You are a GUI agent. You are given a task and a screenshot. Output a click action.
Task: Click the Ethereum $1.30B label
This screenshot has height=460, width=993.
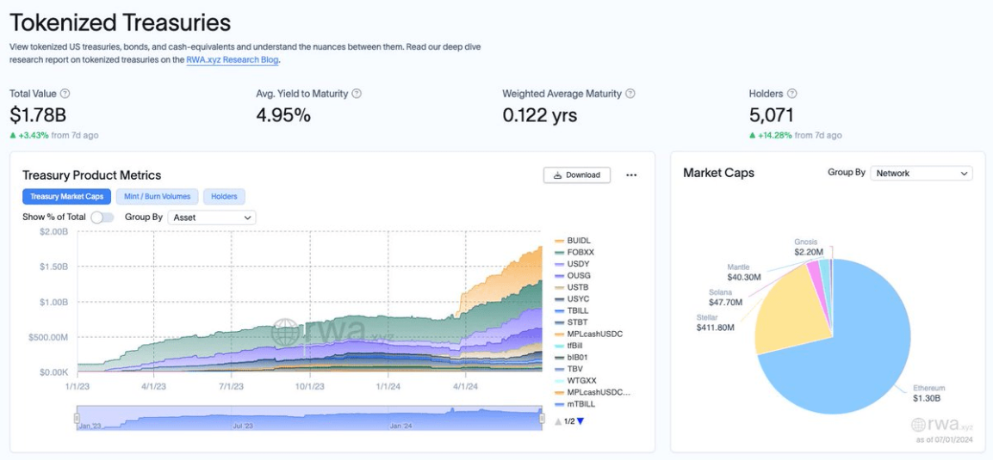click(929, 393)
